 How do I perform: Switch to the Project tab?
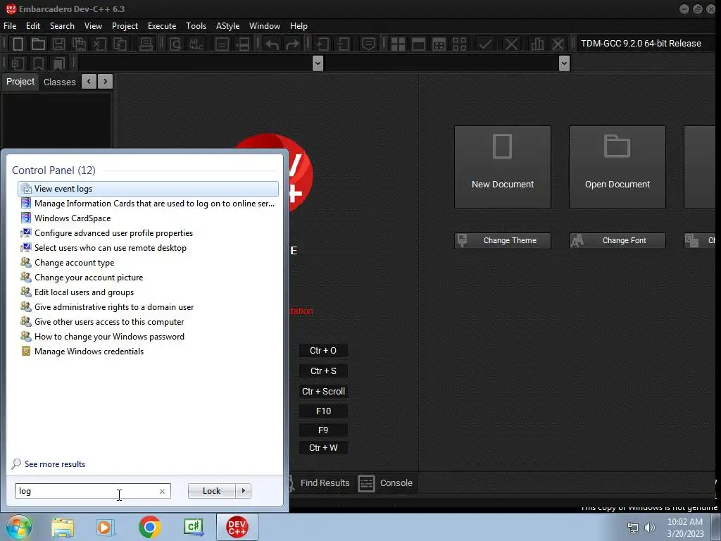pyautogui.click(x=20, y=82)
